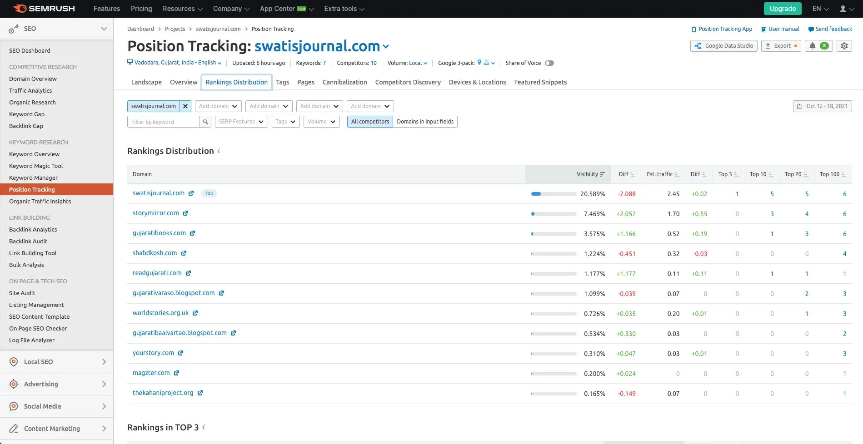Open external link icon for gujaratibooks.com
863x444 pixels.
(192, 233)
